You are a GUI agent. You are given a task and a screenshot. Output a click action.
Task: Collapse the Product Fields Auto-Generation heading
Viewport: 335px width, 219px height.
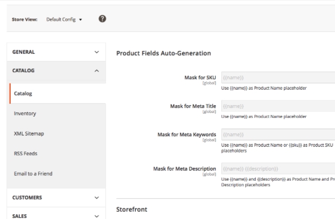coord(164,53)
